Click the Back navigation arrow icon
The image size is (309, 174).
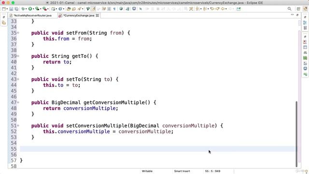tap(223, 9)
